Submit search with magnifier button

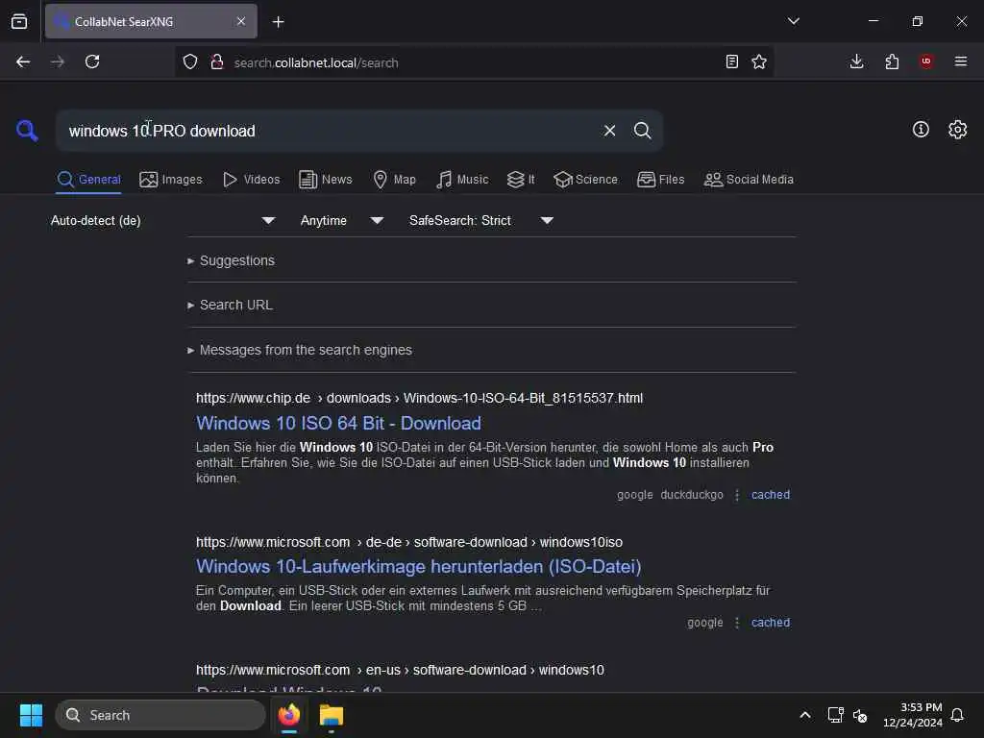[x=642, y=131]
